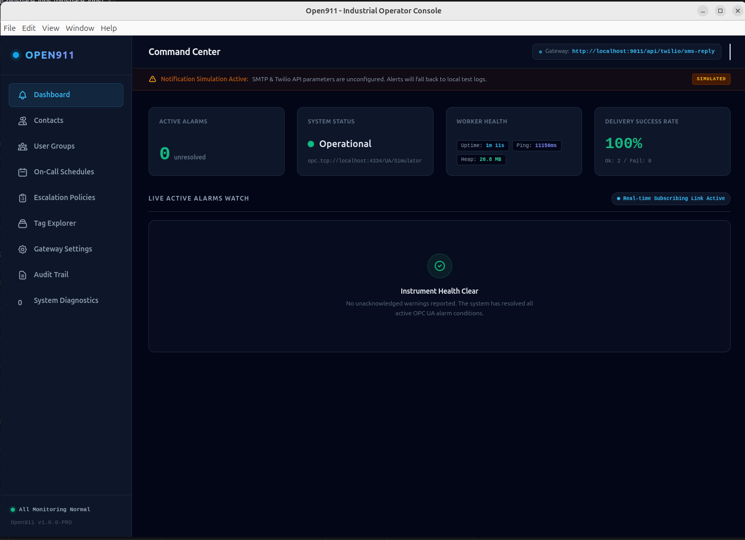
Task: Click the On-Call Schedules calendar icon
Action: click(23, 172)
